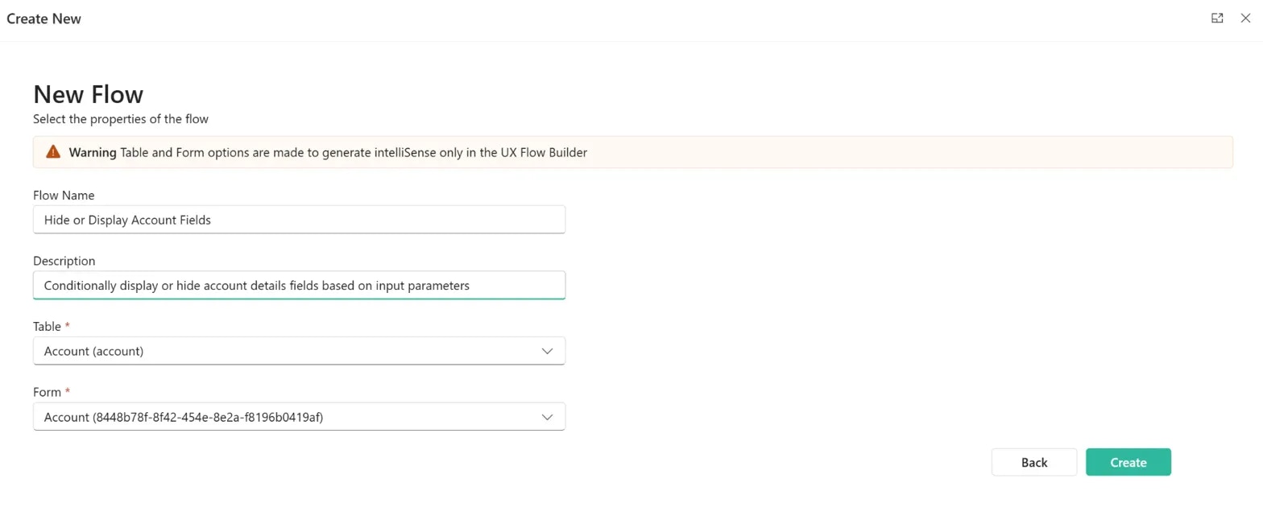1263x524 pixels.
Task: Click into the Flow Name field
Action: pos(299,220)
